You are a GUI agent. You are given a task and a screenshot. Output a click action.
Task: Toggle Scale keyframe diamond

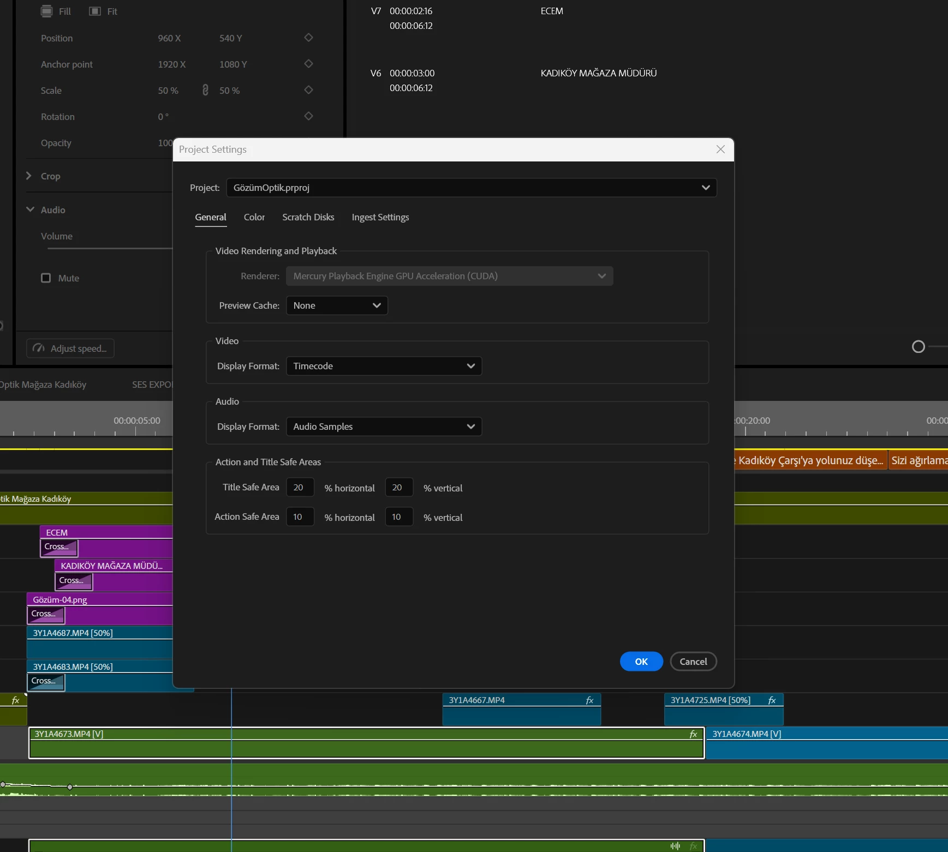[x=308, y=90]
